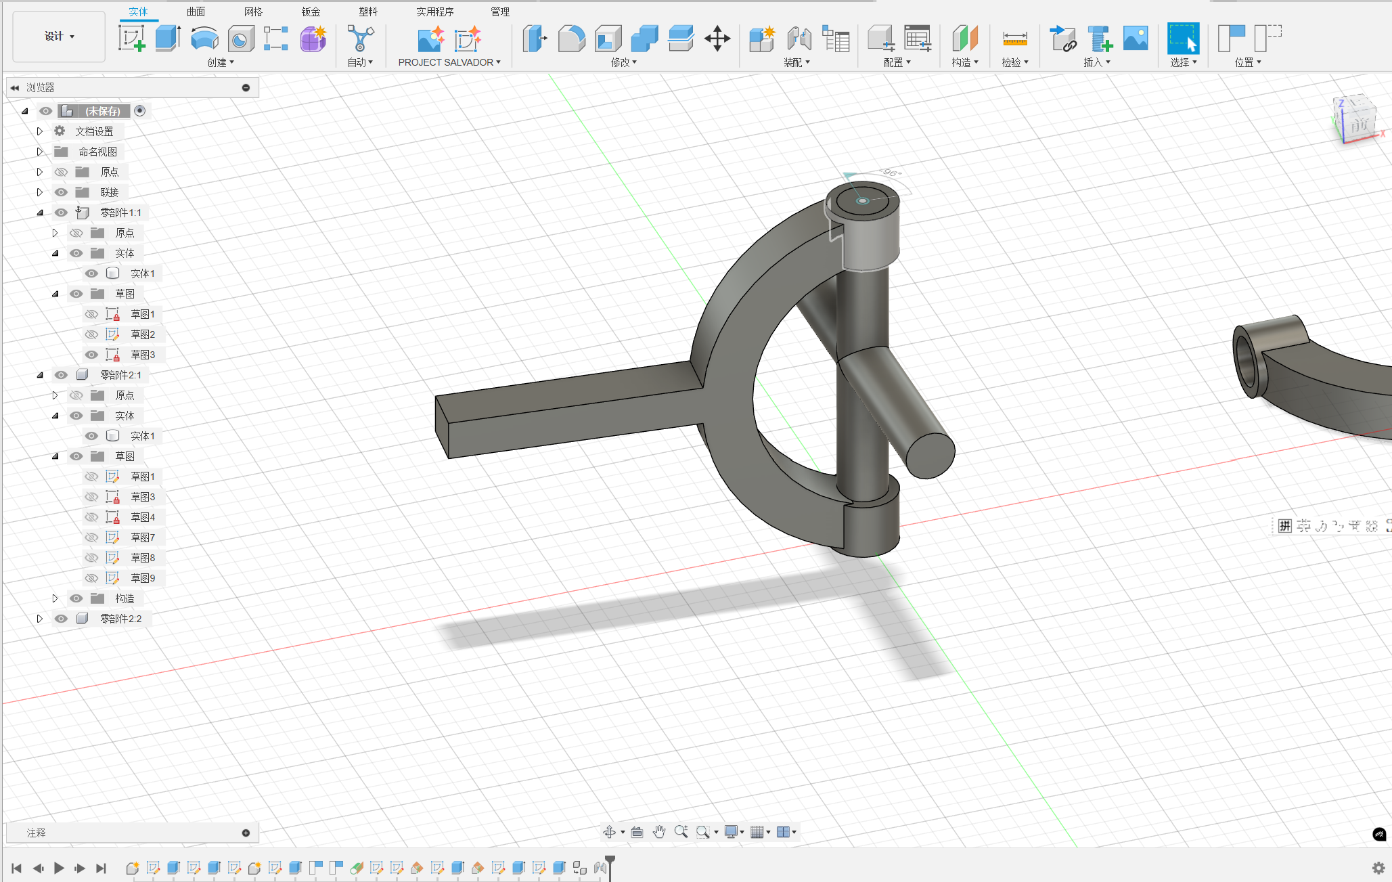Switch to the 实用程序 tab
This screenshot has width=1392, height=882.
435,12
